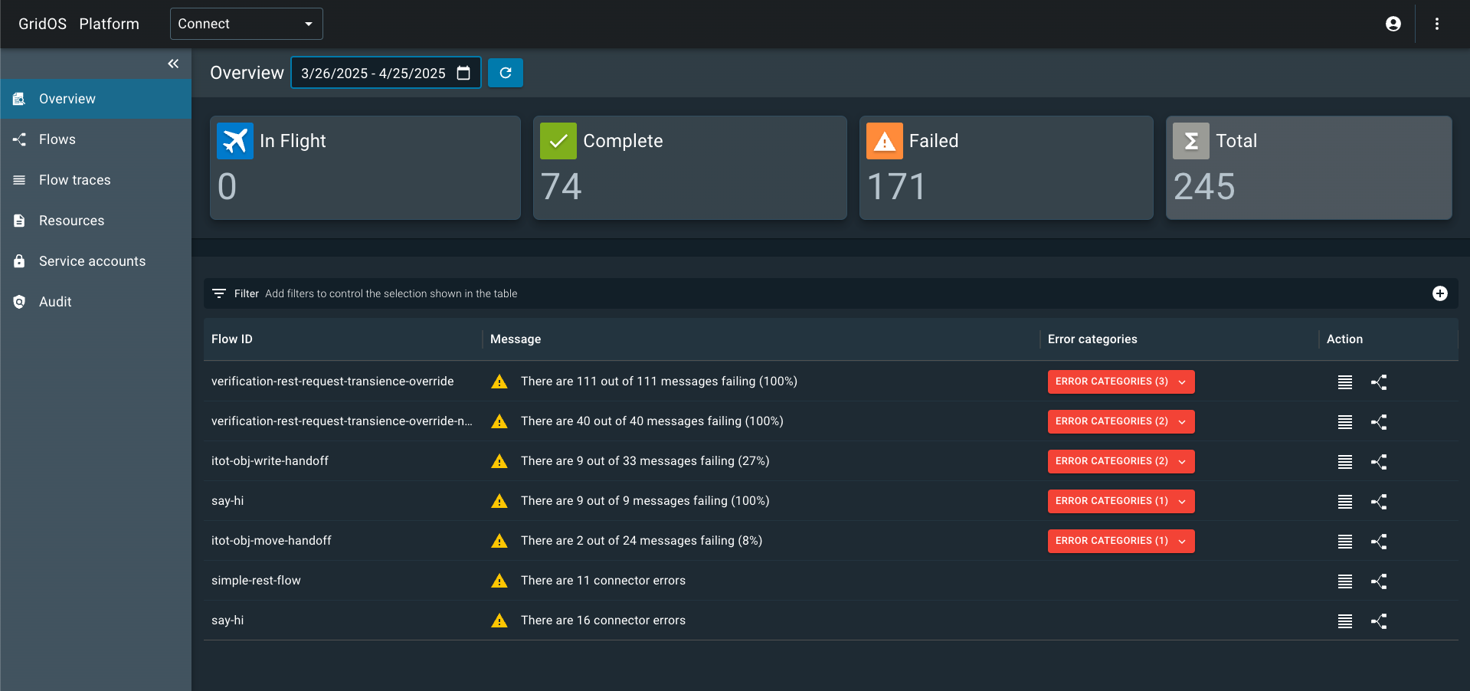Select the Failed summary card
Image resolution: width=1470 pixels, height=691 pixels.
(x=1006, y=168)
